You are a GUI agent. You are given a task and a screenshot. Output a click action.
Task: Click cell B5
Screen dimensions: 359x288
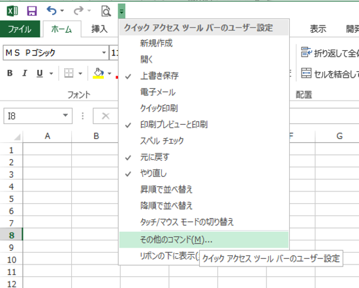[x=96, y=197]
